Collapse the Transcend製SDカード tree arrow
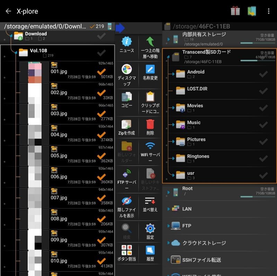Screen dimensions: 277x276 click(x=168, y=57)
